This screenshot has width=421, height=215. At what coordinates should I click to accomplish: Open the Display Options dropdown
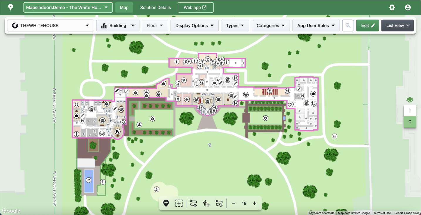(x=194, y=26)
